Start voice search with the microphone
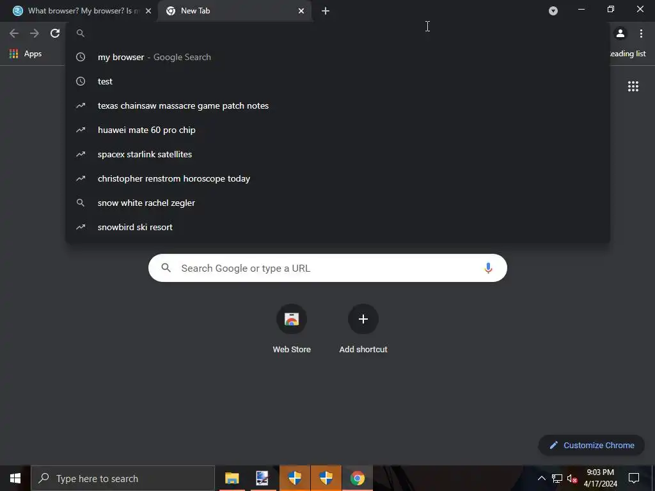 [x=488, y=268]
